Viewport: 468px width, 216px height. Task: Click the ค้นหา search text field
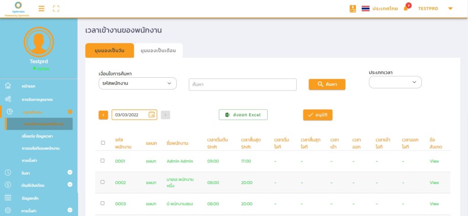(243, 84)
